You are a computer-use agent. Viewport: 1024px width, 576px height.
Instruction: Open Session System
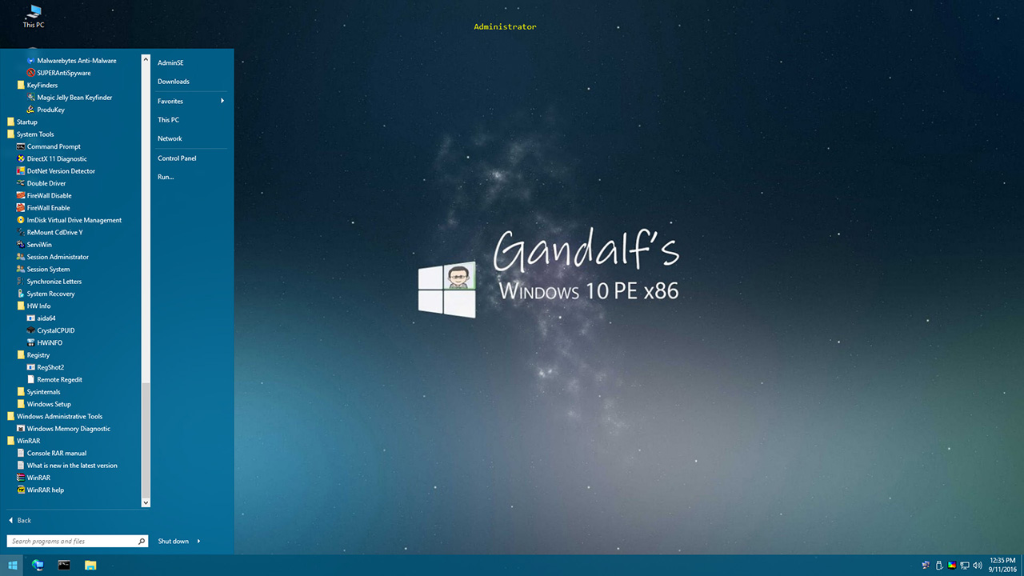[x=43, y=269]
